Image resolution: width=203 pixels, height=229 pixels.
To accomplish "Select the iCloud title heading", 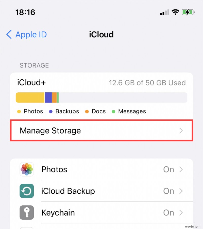I will point(101,35).
